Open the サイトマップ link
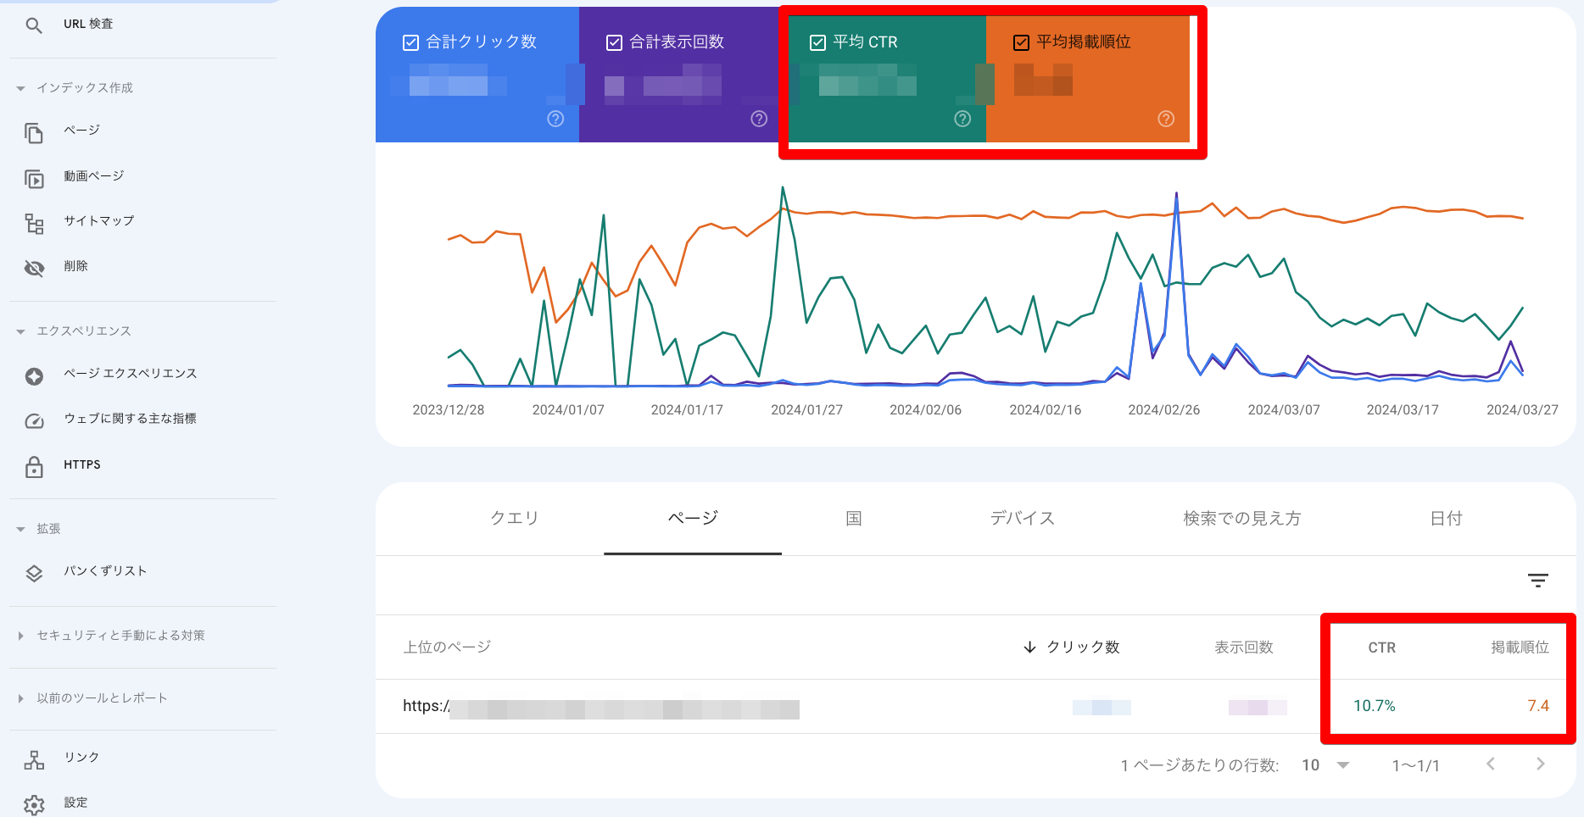 [99, 221]
